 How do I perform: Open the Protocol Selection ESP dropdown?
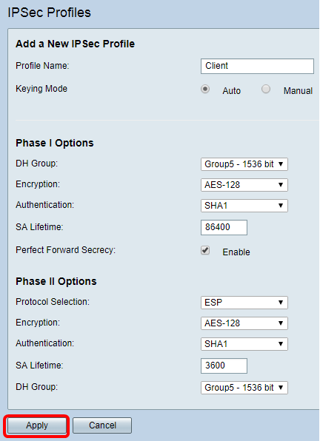point(244,303)
